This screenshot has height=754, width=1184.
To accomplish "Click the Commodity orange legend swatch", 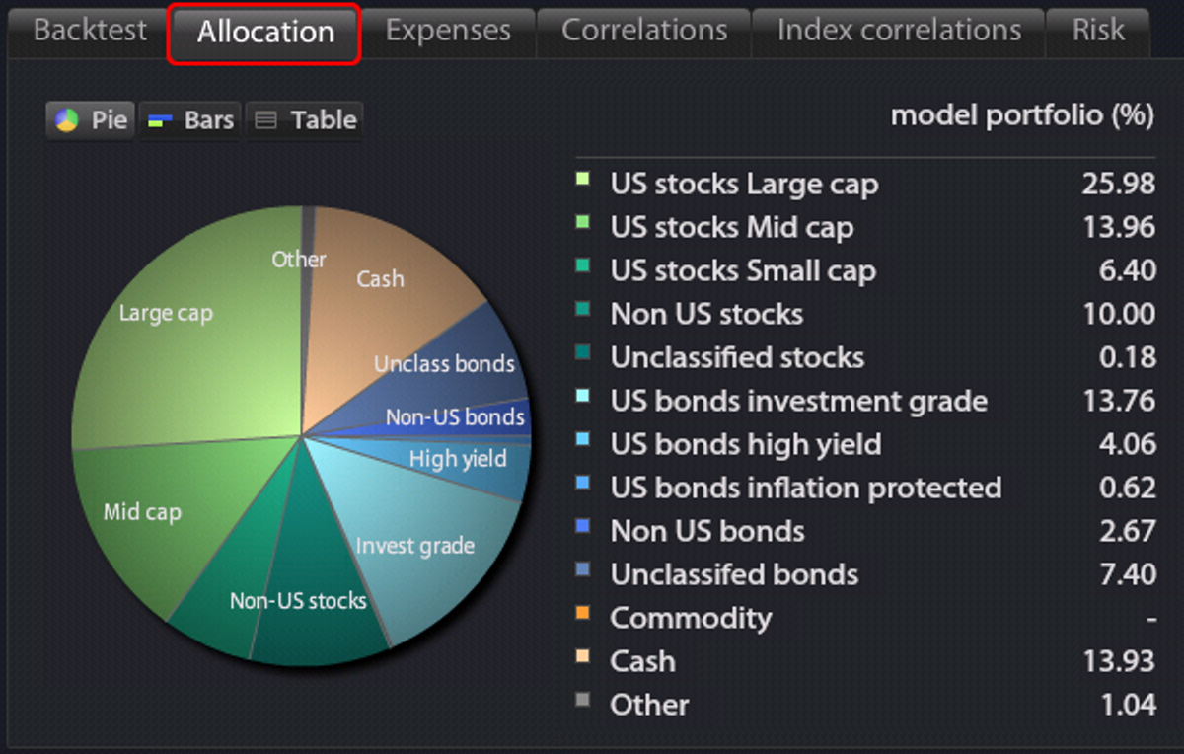I will click(x=582, y=614).
